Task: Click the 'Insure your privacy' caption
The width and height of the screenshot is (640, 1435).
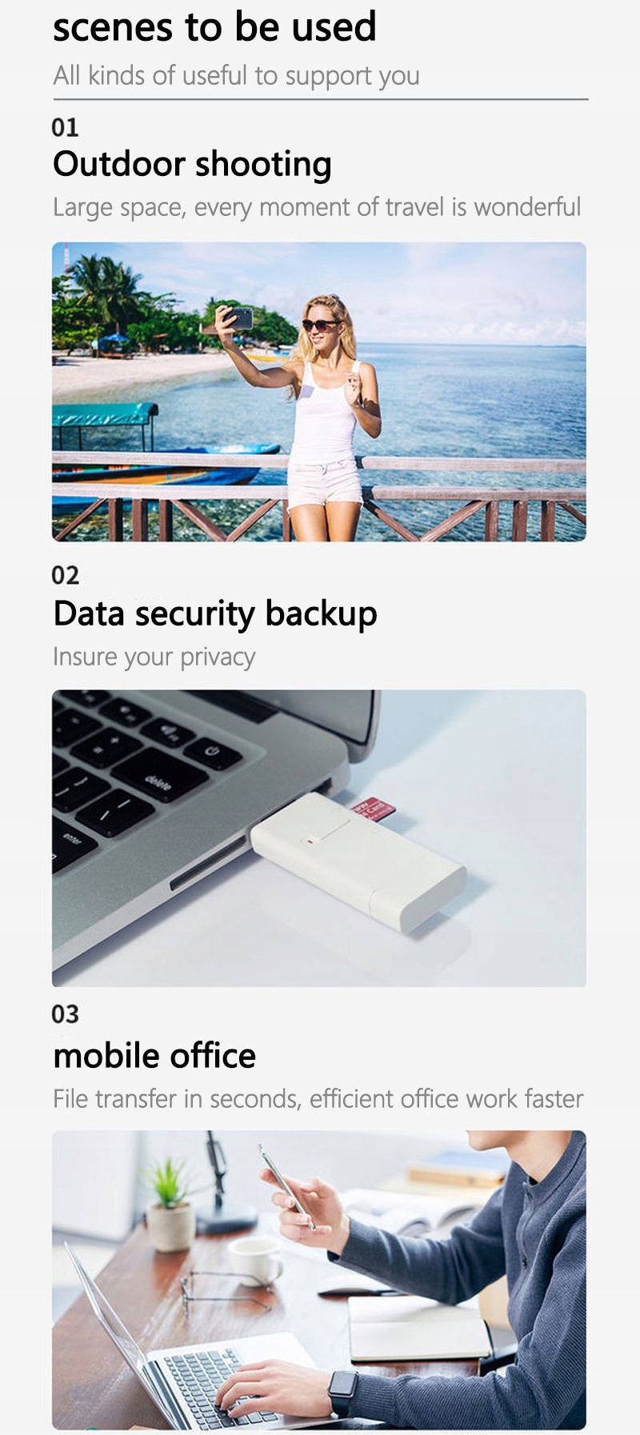Action: [x=154, y=657]
